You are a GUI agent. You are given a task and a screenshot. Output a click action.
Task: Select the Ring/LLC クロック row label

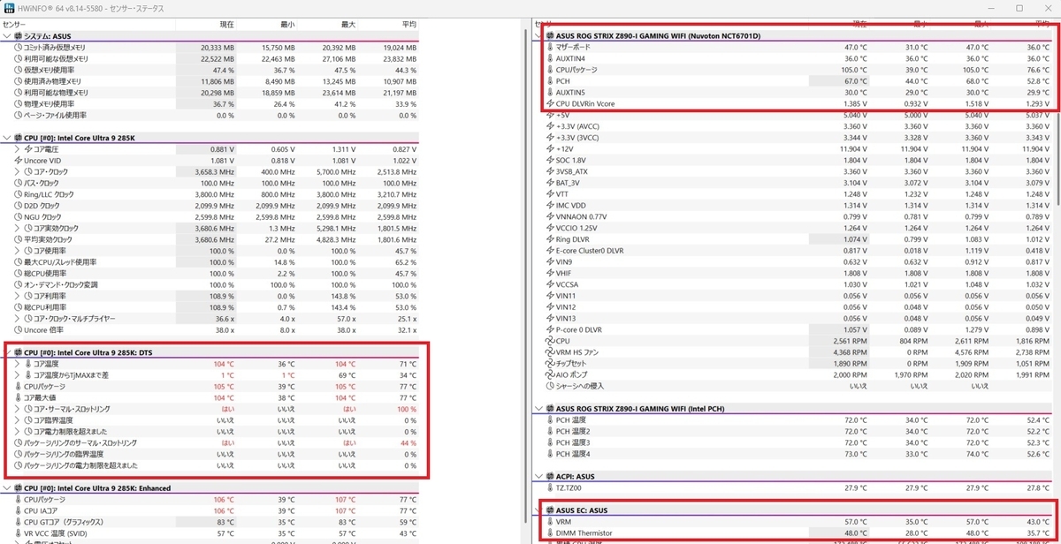[x=50, y=194]
